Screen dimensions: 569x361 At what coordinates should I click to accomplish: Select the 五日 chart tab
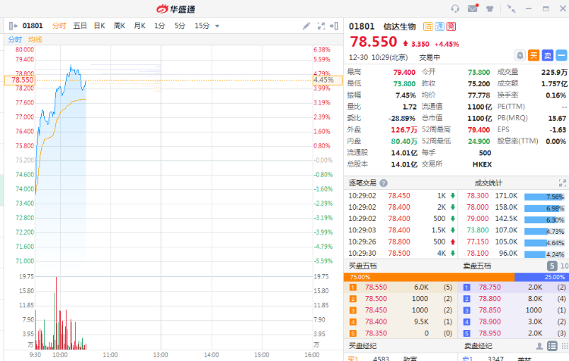(80, 26)
